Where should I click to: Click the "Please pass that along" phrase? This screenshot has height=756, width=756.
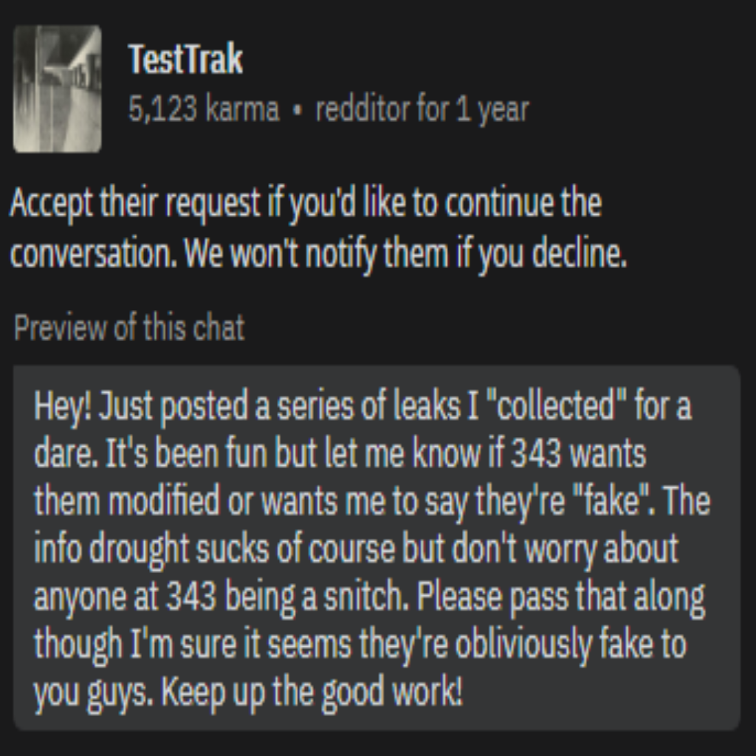561,597
